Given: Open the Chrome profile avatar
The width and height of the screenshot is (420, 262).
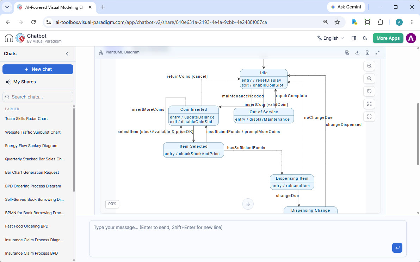Looking at the screenshot, I should (x=399, y=22).
